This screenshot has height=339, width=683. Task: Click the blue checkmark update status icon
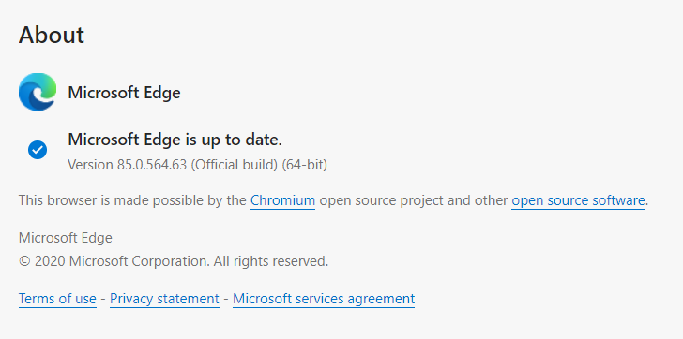click(38, 150)
